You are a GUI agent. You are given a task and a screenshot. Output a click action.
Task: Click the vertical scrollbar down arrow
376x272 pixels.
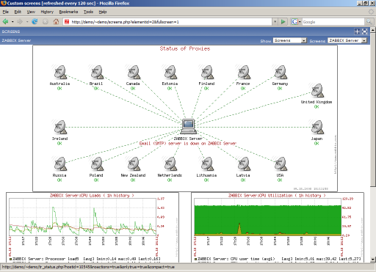click(373, 260)
